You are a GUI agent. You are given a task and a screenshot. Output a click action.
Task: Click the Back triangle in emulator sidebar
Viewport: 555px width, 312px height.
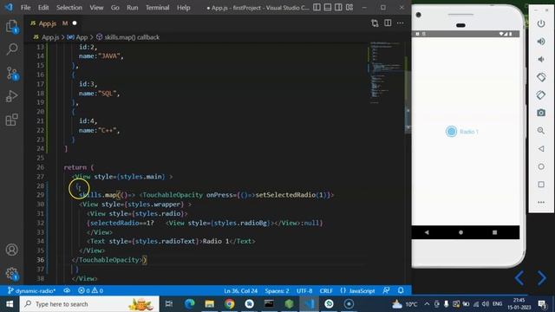tap(541, 148)
